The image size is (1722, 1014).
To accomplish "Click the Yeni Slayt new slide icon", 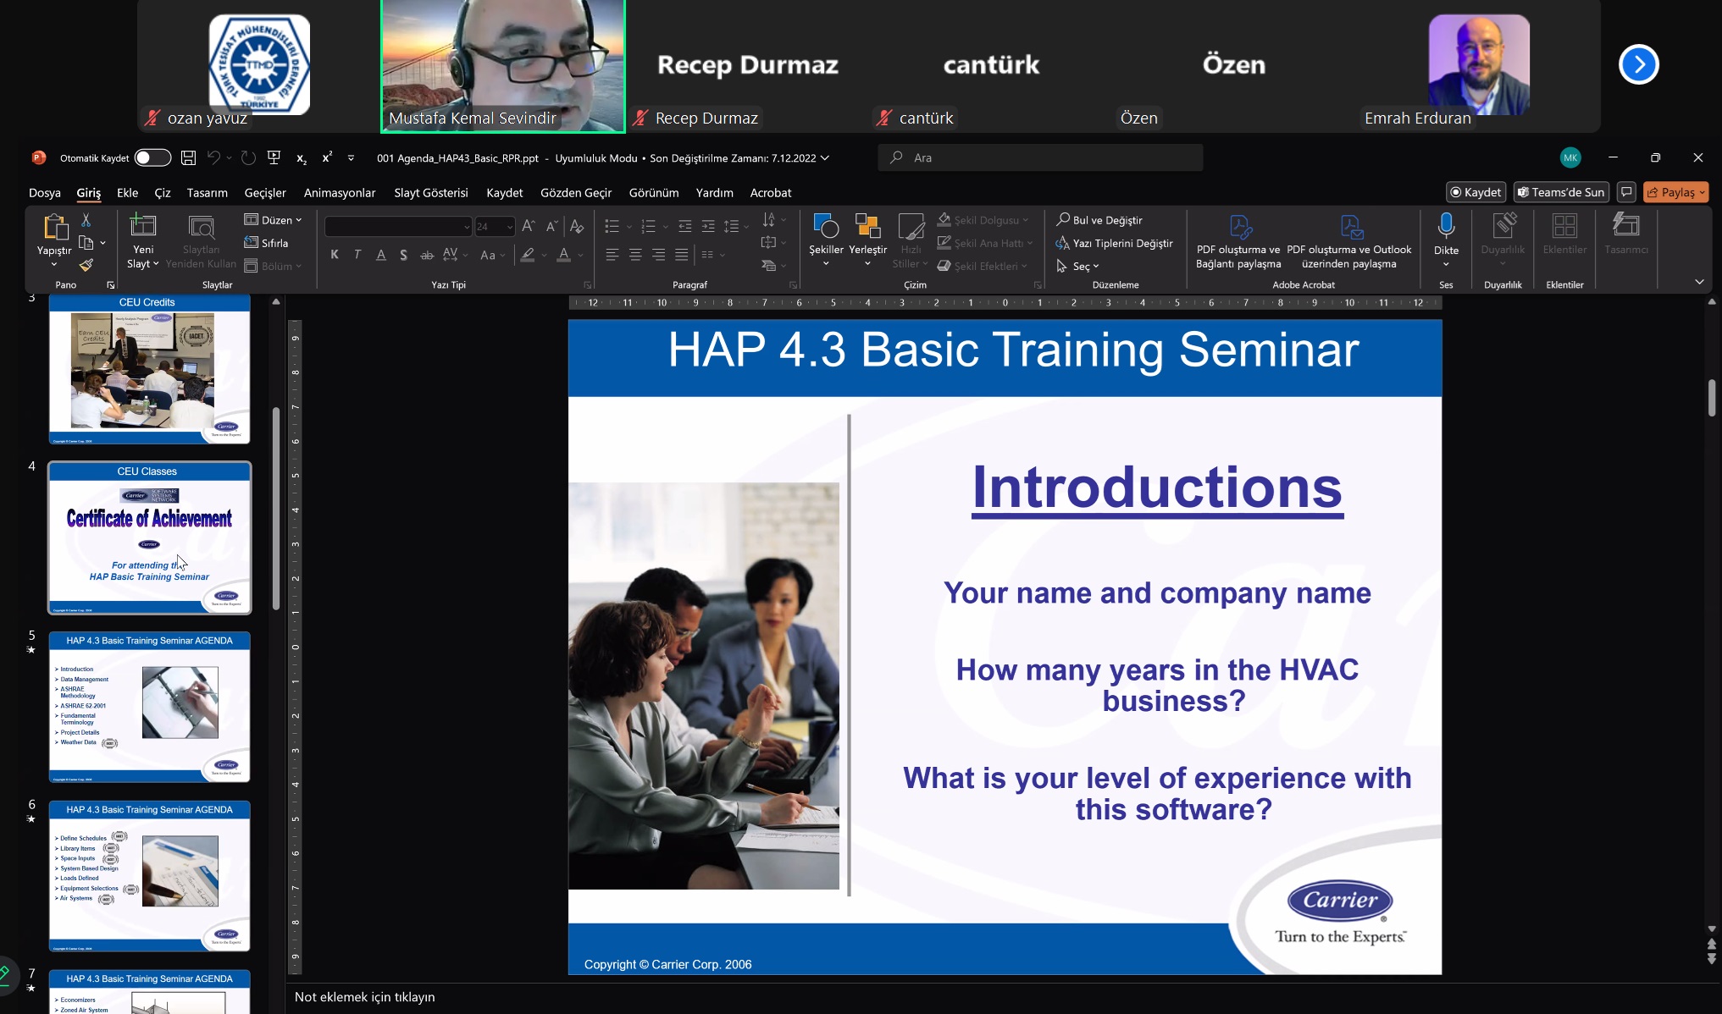I will point(142,226).
